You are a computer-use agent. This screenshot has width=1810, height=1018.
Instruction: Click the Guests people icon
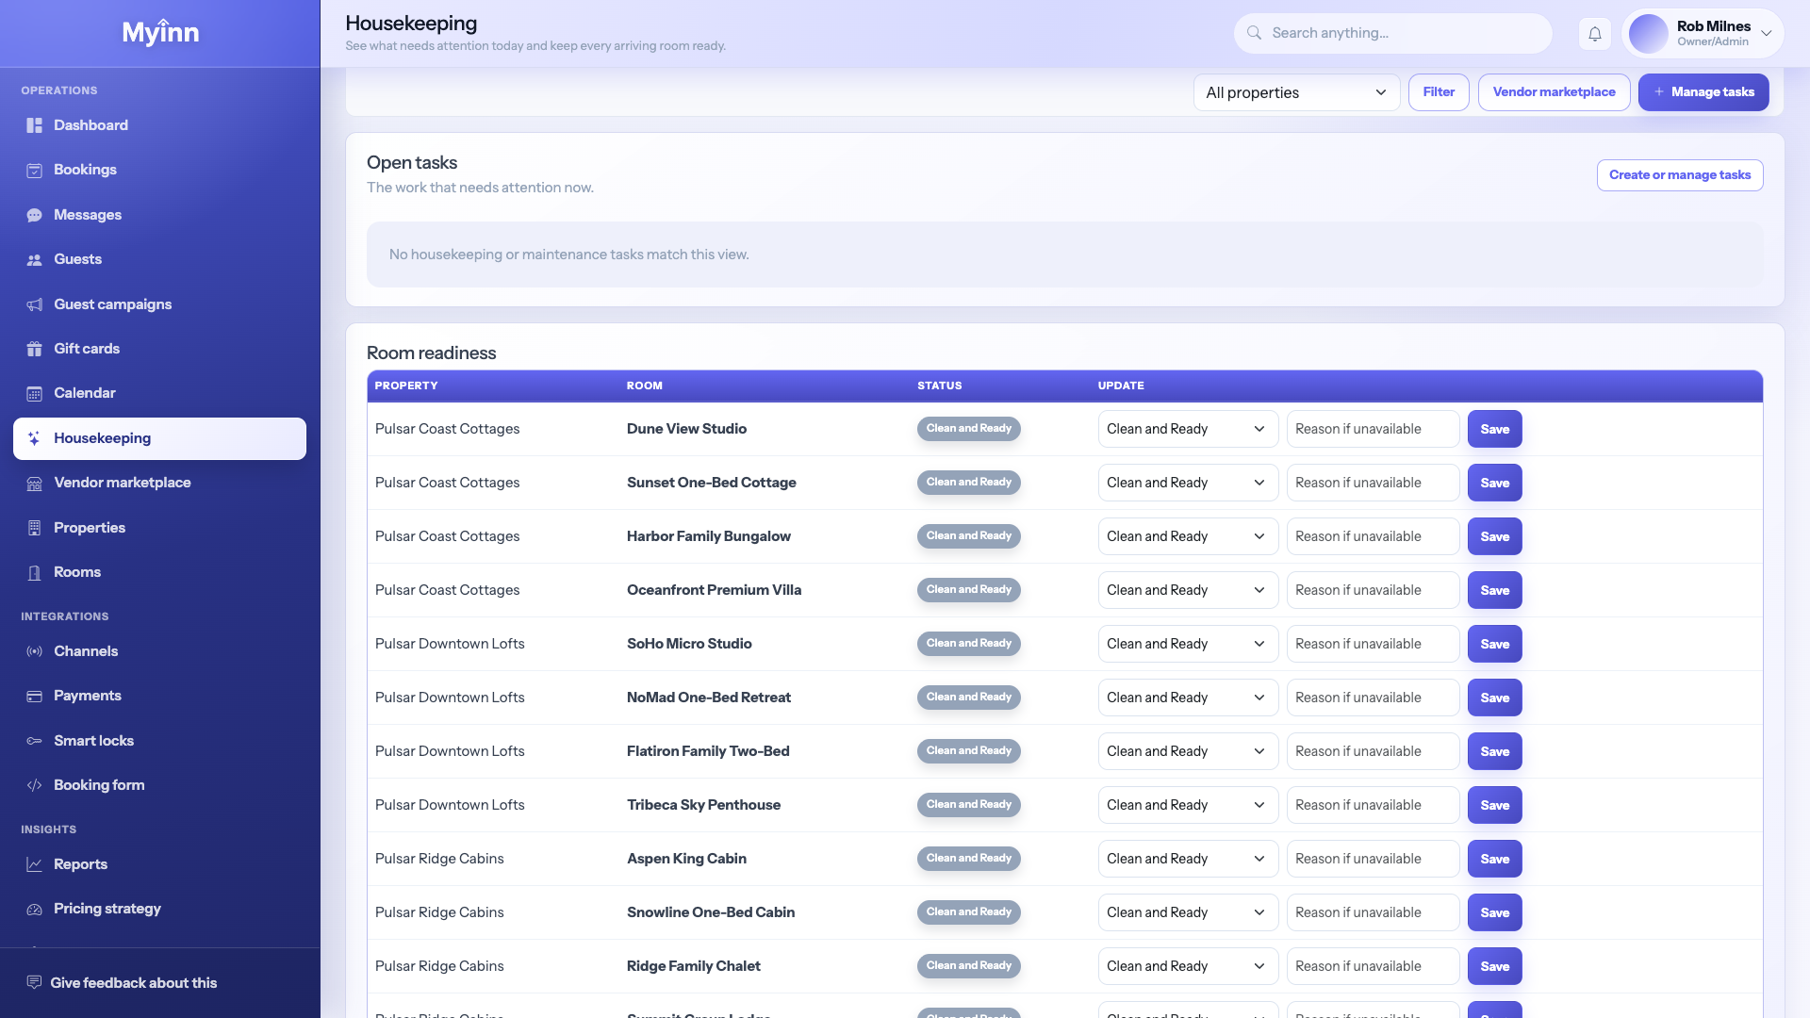point(35,260)
